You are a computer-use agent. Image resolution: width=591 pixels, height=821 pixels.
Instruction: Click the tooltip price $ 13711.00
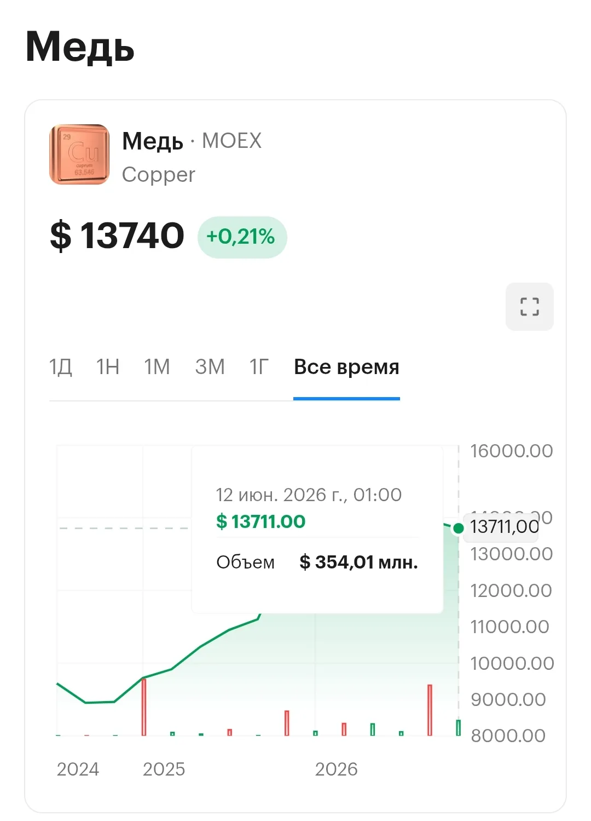point(260,521)
